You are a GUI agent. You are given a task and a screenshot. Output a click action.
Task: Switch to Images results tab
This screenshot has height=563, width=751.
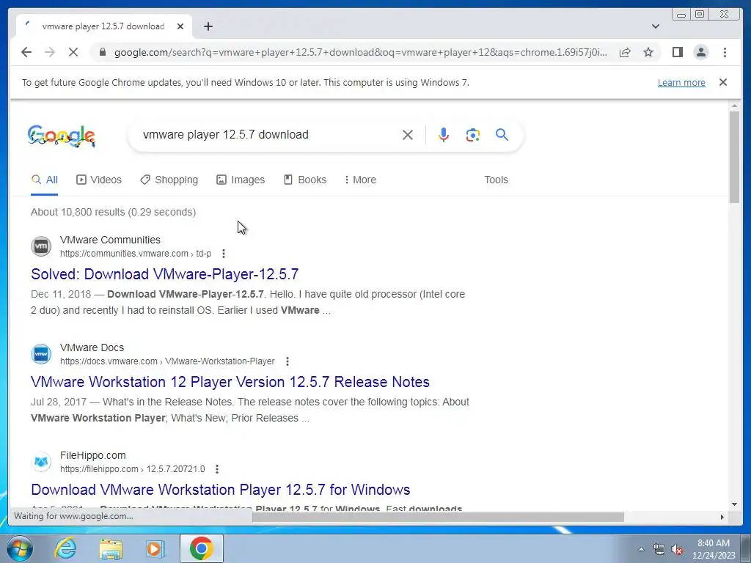click(x=241, y=180)
